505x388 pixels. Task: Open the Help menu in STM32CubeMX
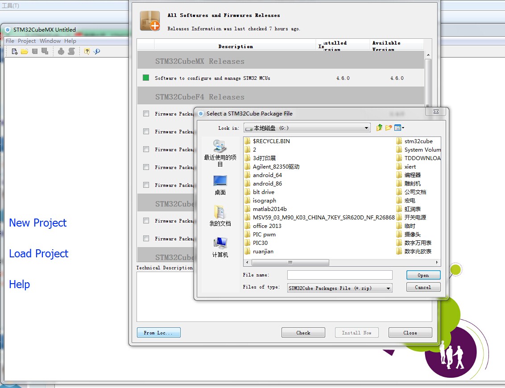70,41
